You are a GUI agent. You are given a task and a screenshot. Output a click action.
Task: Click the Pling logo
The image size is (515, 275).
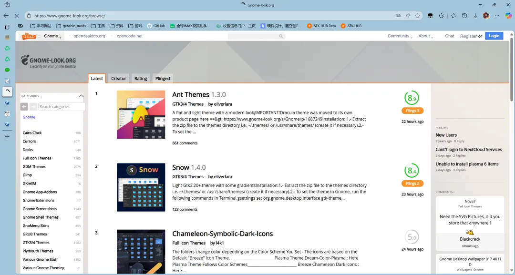[x=29, y=36]
